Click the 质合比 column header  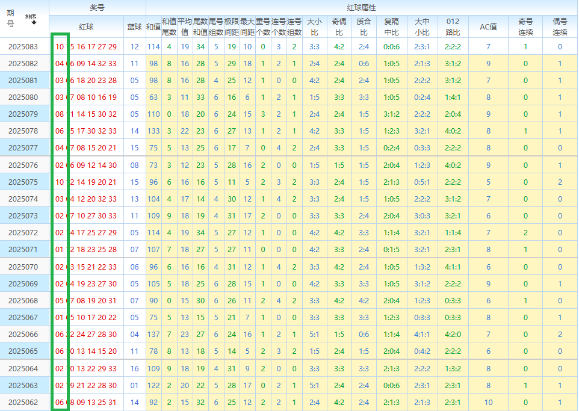364,27
